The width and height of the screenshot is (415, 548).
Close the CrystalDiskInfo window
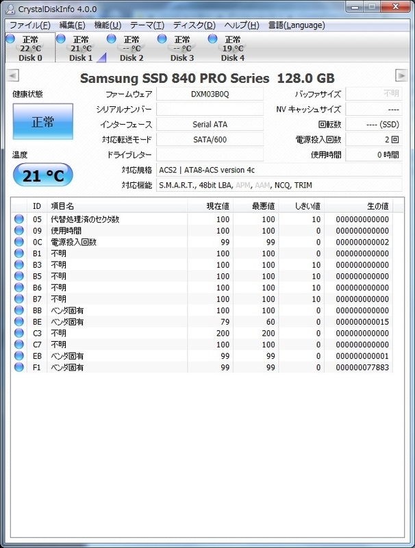tap(395, 7)
